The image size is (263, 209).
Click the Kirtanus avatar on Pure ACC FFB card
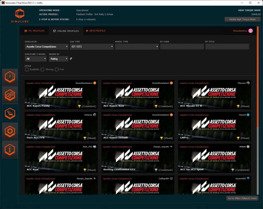coord(95,115)
